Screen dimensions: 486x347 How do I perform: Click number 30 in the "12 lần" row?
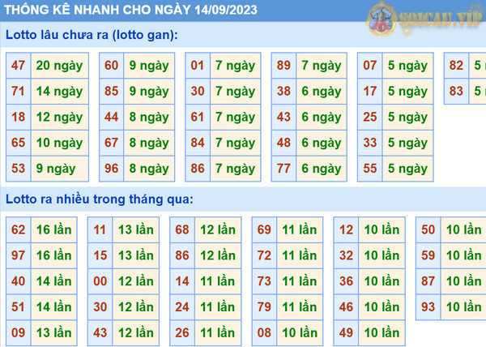click(x=100, y=307)
